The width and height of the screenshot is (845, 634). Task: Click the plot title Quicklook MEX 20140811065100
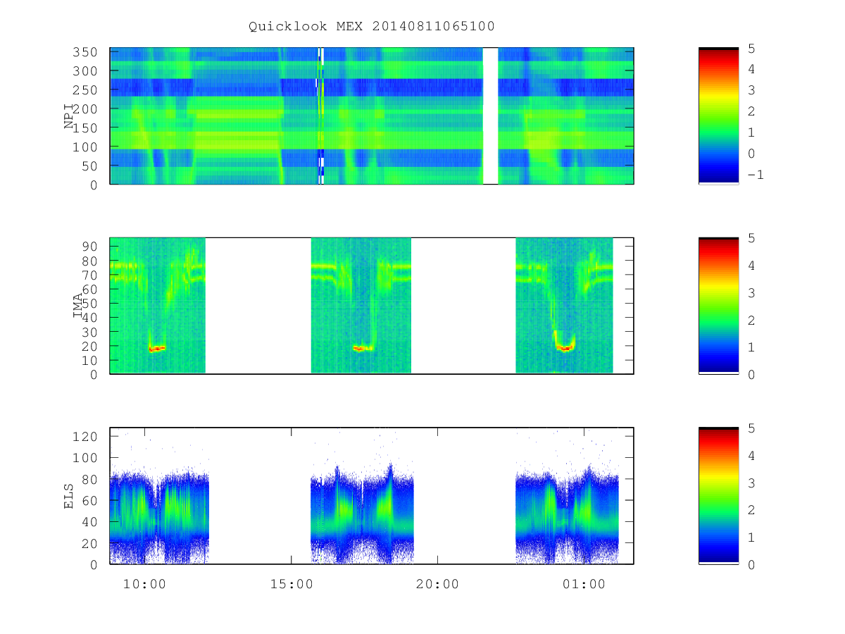pyautogui.click(x=372, y=27)
